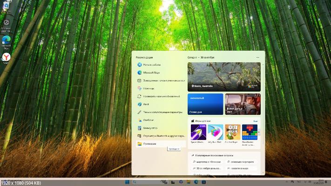The width and height of the screenshot is (331, 186).
Task: Open the Koala, Australia image card
Action: (x=224, y=77)
